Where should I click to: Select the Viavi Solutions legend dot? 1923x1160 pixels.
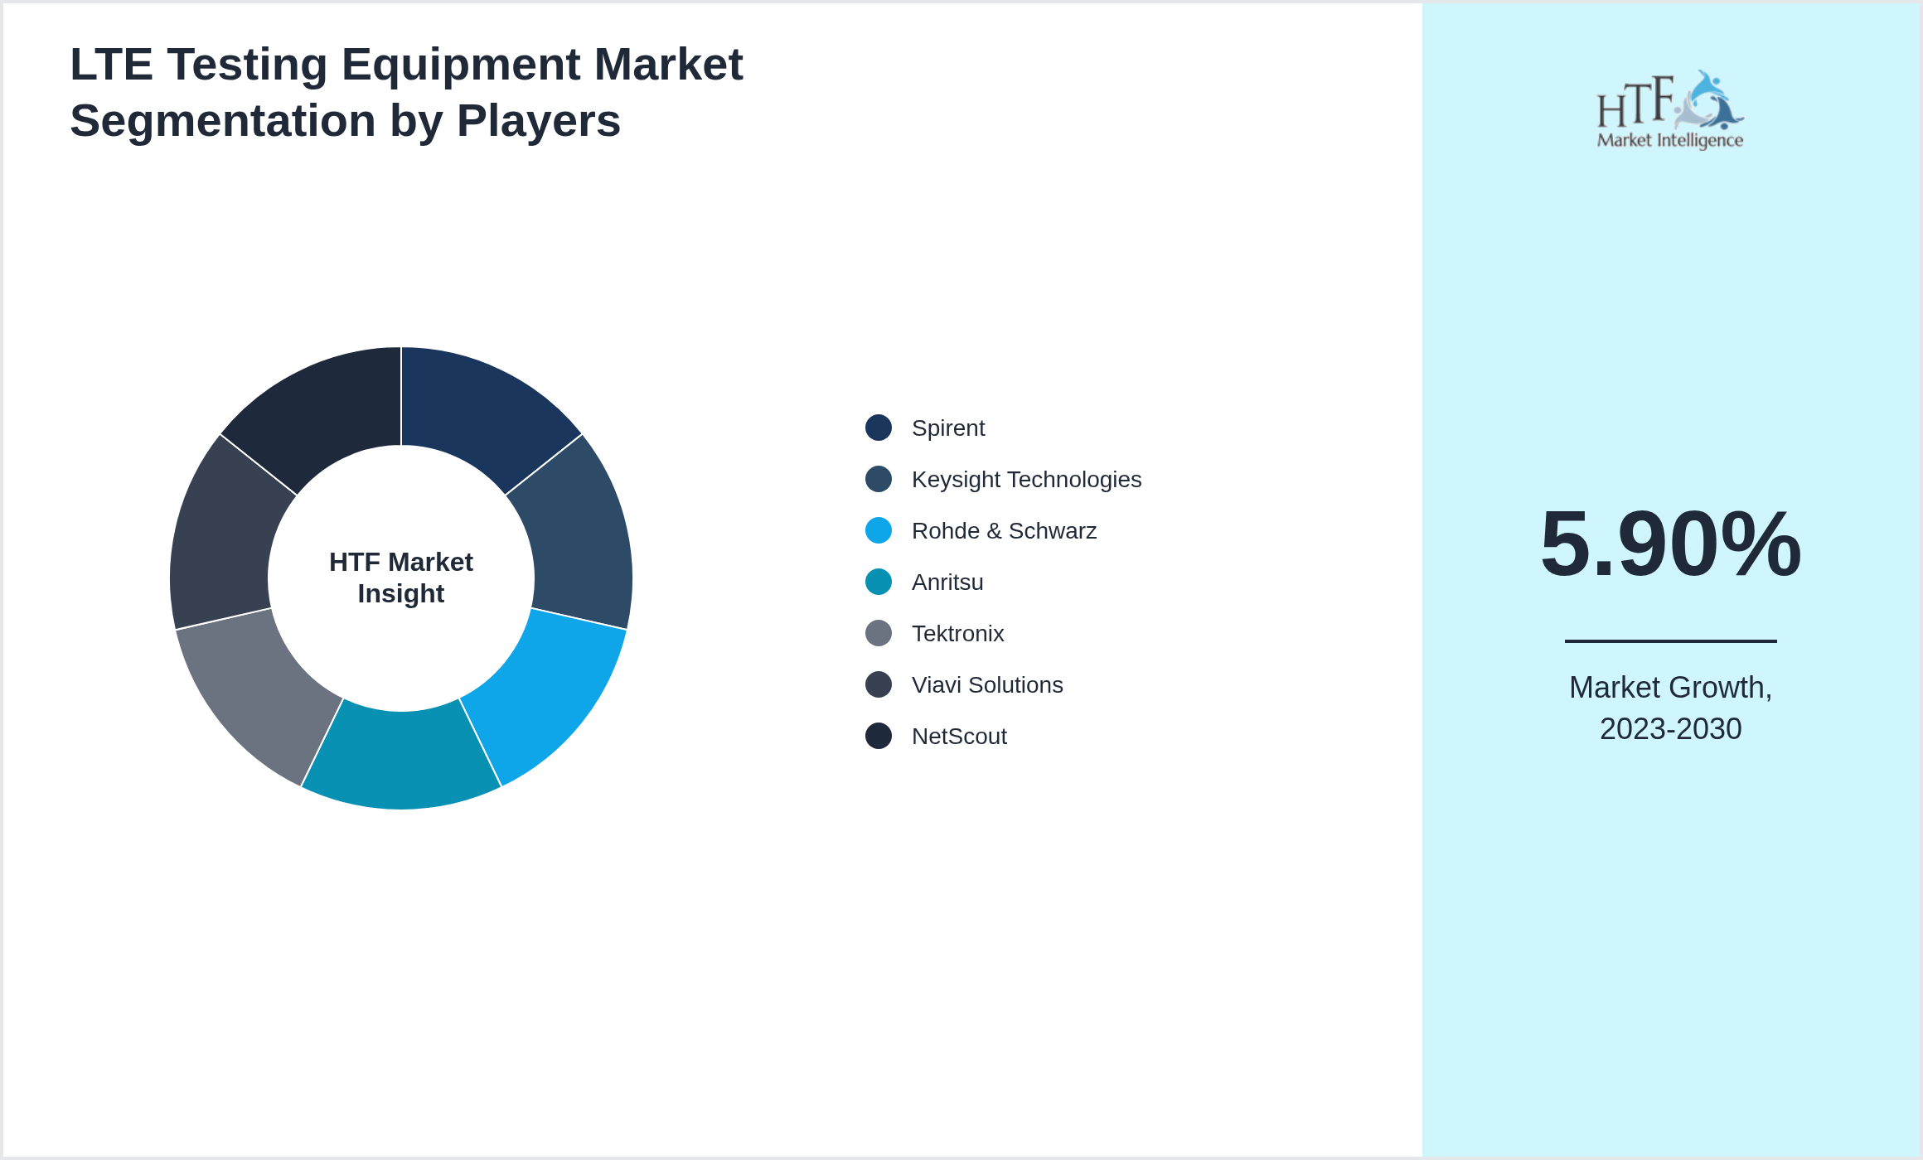coord(877,684)
